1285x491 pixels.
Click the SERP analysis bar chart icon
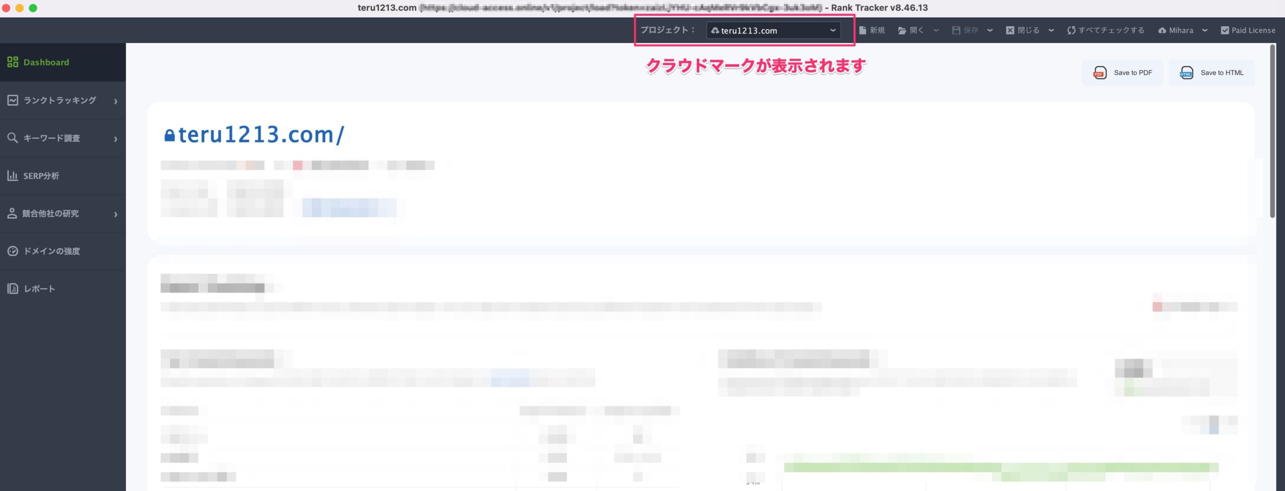(x=13, y=176)
